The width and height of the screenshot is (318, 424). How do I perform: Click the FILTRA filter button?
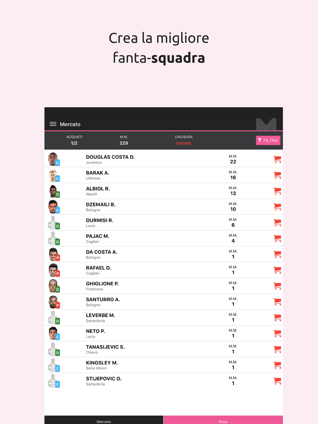pos(268,140)
